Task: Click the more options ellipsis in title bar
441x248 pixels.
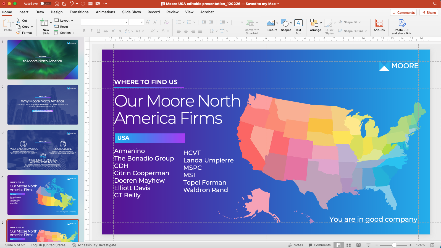Action: pyautogui.click(x=105, y=4)
